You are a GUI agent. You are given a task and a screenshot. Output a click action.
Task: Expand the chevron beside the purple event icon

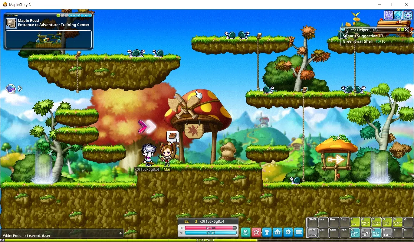[x=20, y=89]
